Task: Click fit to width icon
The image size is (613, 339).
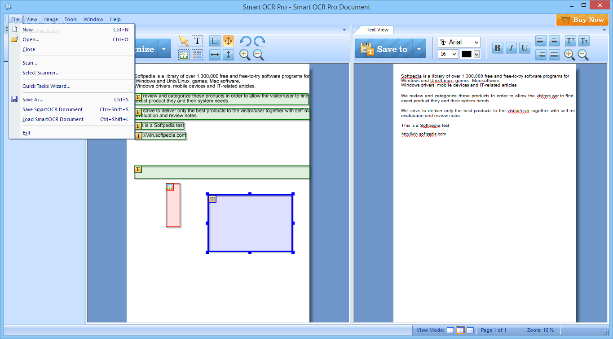Action: click(x=215, y=55)
